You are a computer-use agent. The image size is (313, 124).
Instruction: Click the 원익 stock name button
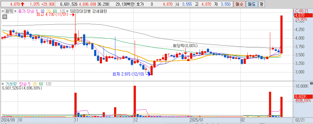pyautogui.click(x=9, y=11)
